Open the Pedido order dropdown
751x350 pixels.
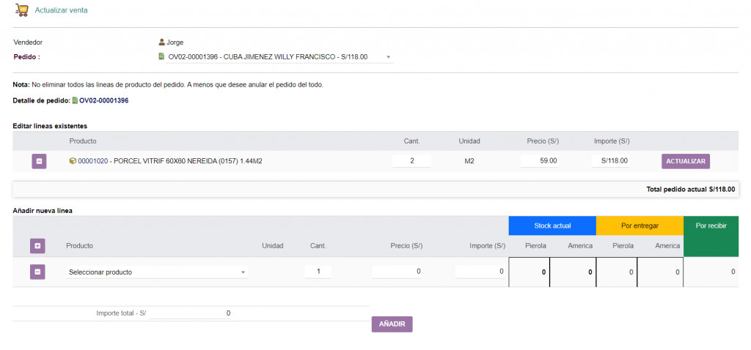point(388,57)
